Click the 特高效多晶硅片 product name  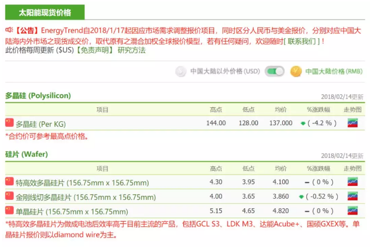point(82,182)
